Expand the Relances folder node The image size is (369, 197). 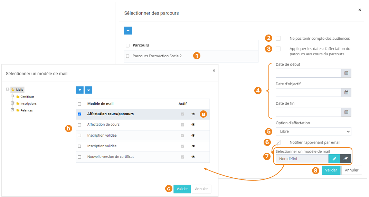tap(13, 110)
